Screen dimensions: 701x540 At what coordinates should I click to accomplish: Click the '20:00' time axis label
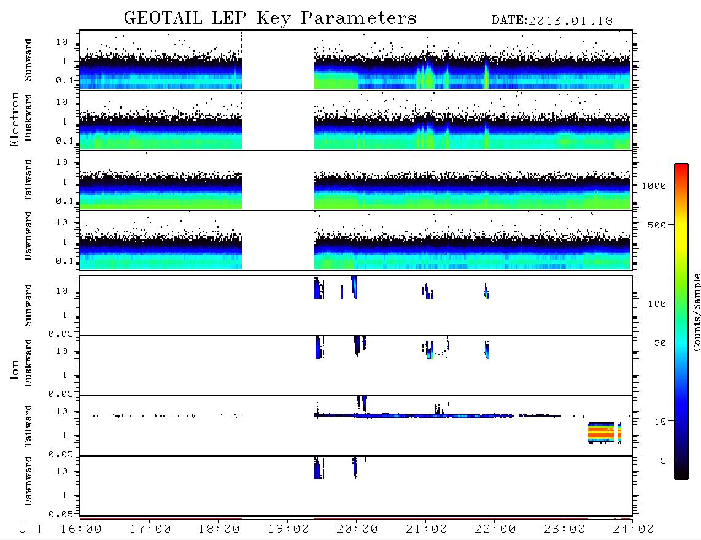[x=357, y=530]
